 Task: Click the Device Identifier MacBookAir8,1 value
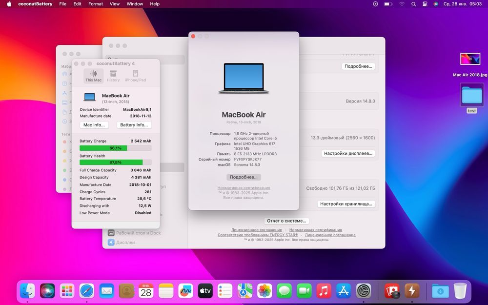pos(137,109)
